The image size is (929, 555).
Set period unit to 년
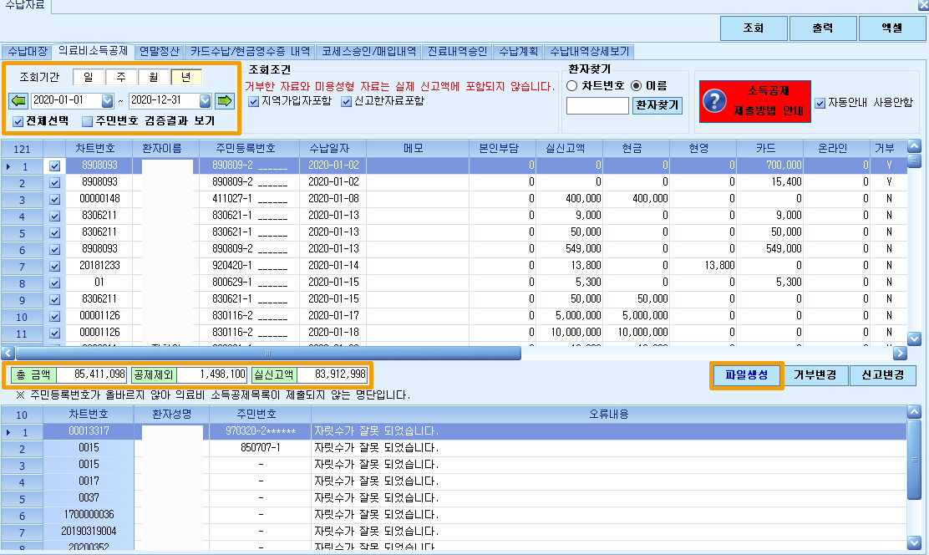click(186, 77)
